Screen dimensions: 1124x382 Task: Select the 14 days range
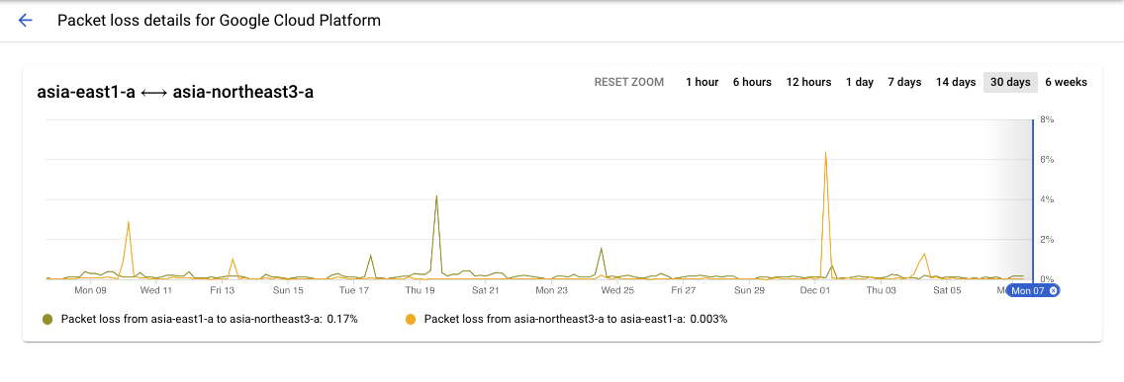pos(956,82)
